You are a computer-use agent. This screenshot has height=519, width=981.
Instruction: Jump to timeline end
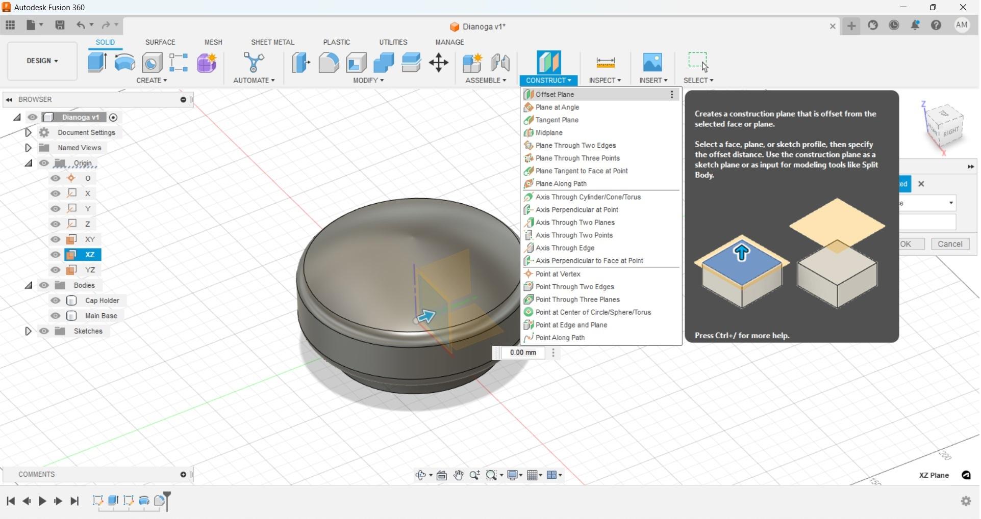coord(74,501)
